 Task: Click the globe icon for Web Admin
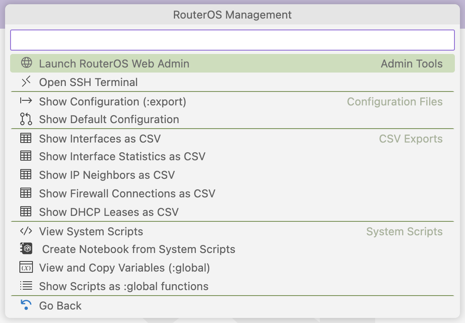point(26,63)
